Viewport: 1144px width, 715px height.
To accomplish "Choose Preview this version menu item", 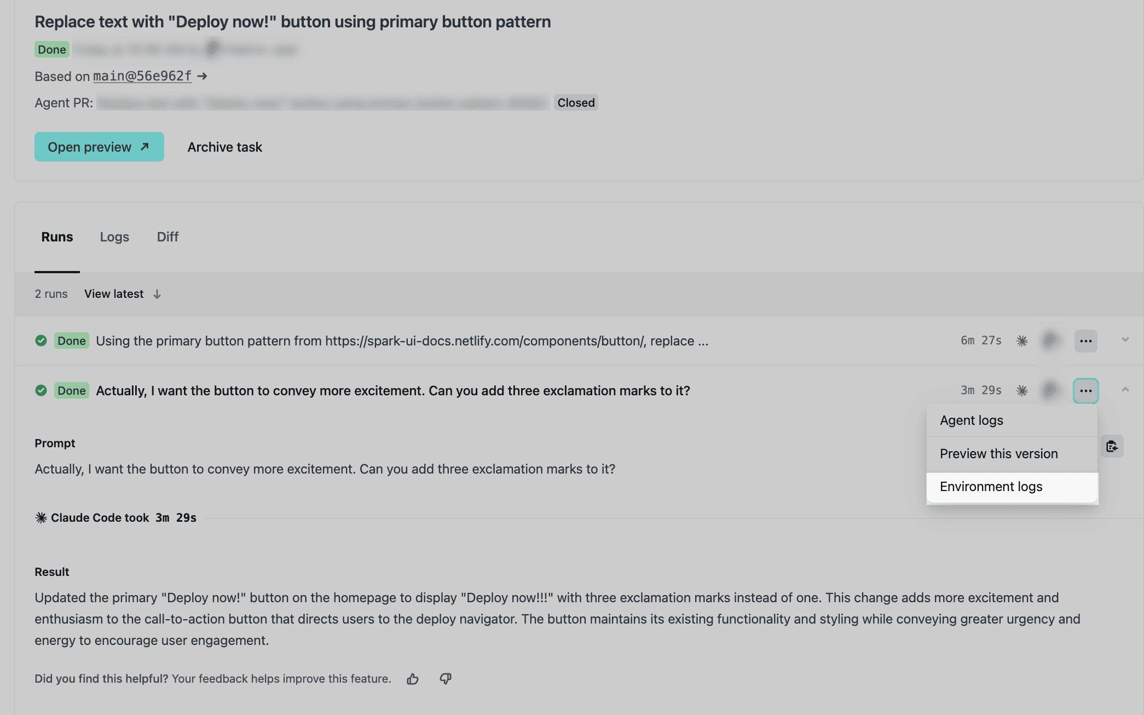I will point(998,454).
